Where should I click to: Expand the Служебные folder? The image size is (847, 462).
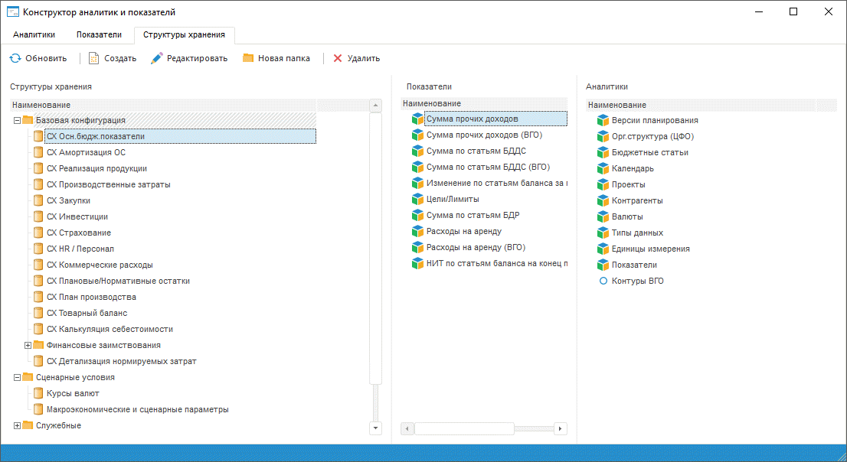17,425
